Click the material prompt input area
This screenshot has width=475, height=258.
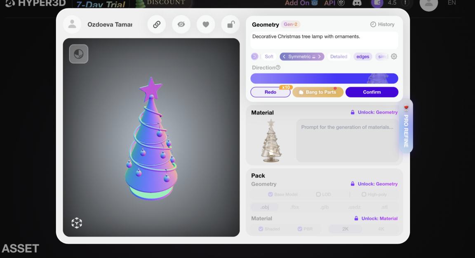[x=347, y=141]
